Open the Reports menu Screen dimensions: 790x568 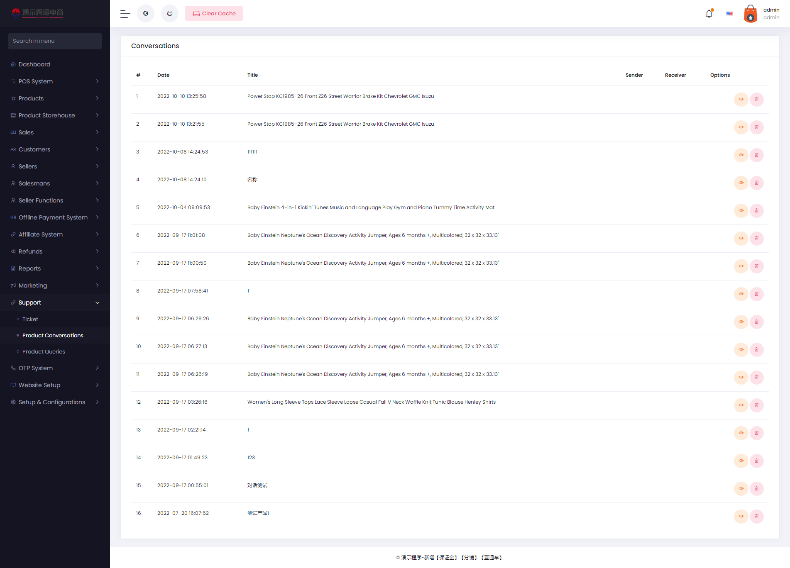click(x=55, y=268)
